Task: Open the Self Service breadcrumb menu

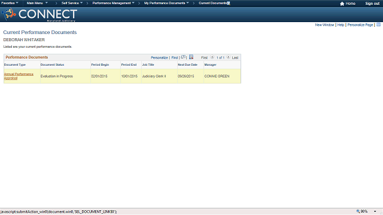Action: pos(72,3)
